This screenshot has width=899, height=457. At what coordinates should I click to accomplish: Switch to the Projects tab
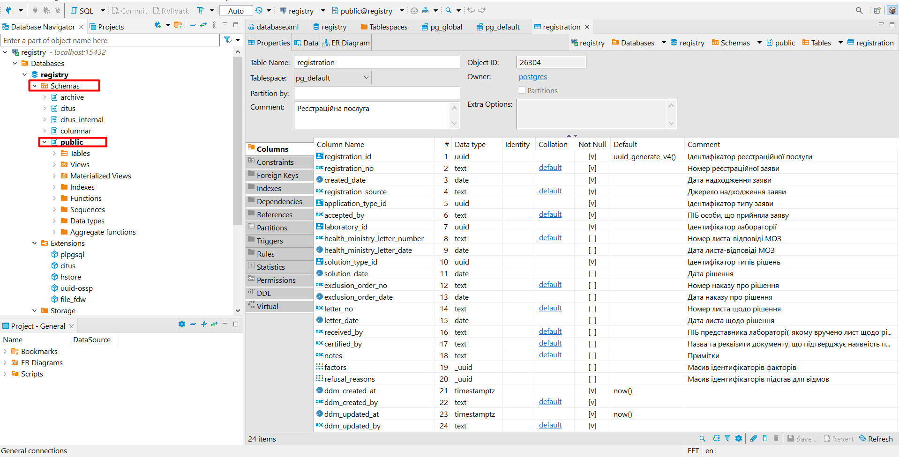click(x=106, y=27)
